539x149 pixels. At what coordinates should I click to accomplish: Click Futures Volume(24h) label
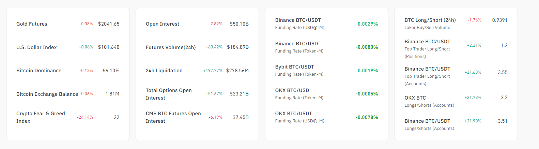[x=171, y=47]
